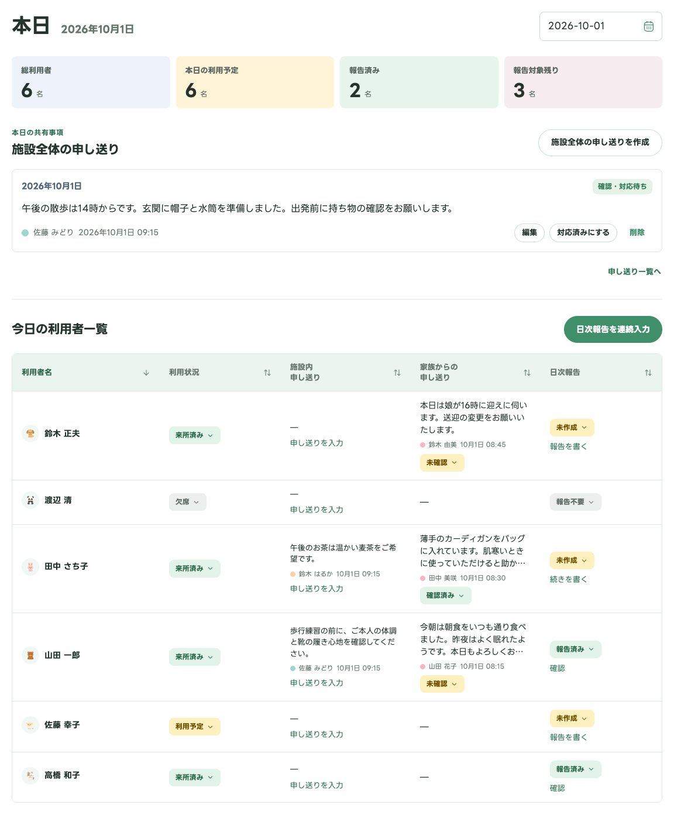This screenshot has width=674, height=815.
Task: Click the name 鈴木 正夫
Action: pos(62,434)
